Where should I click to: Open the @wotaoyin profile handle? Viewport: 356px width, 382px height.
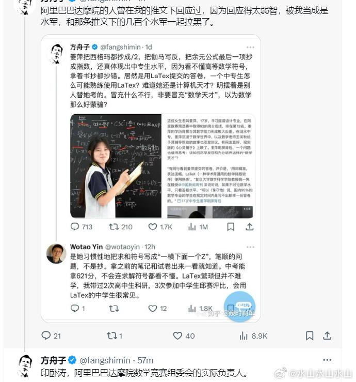(x=122, y=247)
